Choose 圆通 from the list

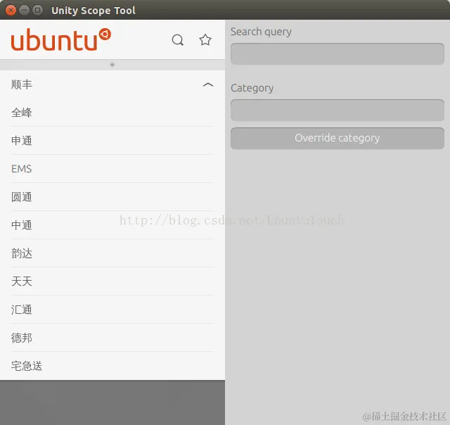click(x=112, y=197)
